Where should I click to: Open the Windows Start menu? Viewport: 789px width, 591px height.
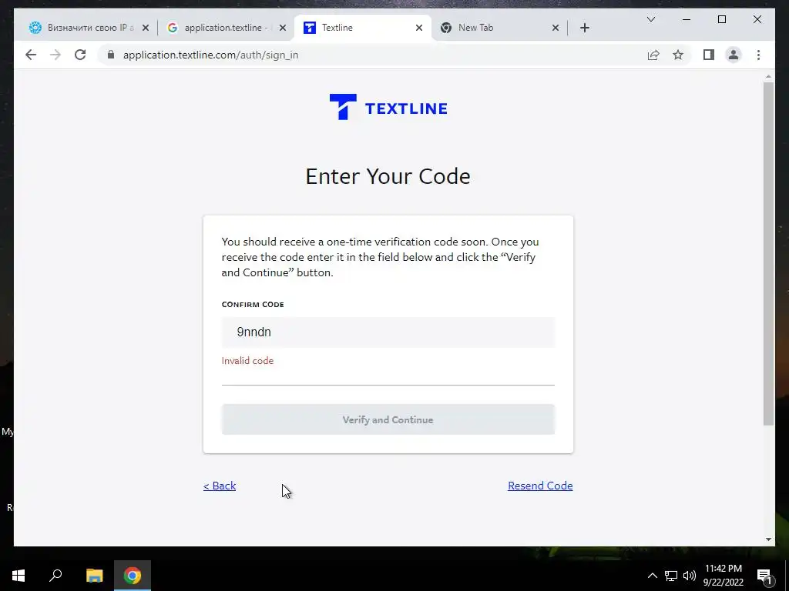[x=18, y=576]
